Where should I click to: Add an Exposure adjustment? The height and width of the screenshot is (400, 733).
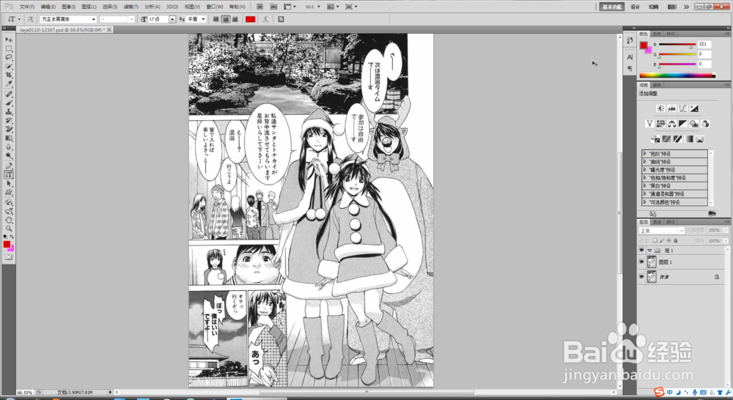click(694, 108)
